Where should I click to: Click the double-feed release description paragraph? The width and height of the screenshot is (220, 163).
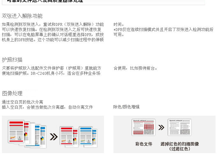pos(53,32)
